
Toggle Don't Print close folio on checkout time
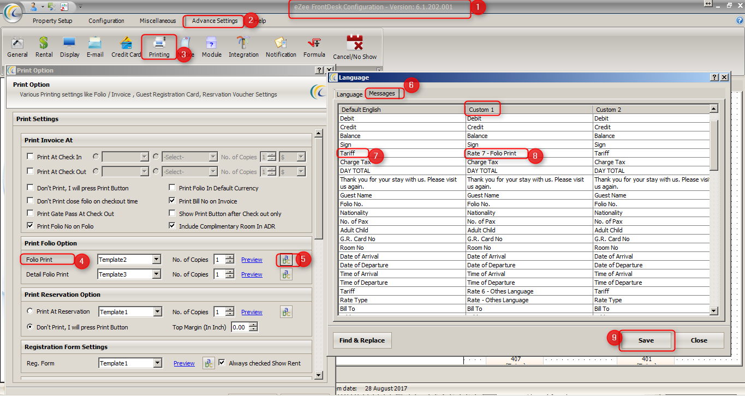click(31, 201)
